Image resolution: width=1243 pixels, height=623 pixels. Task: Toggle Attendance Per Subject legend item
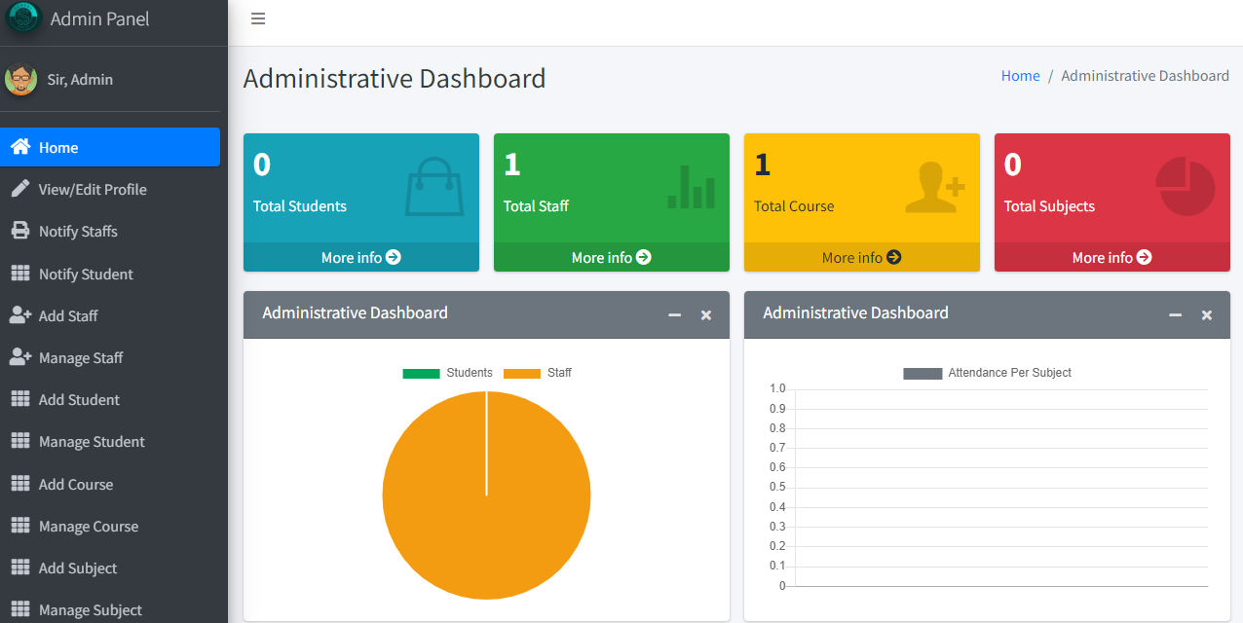[x=987, y=373]
